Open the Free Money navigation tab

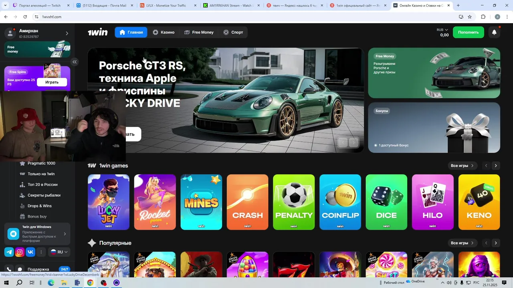[199, 32]
